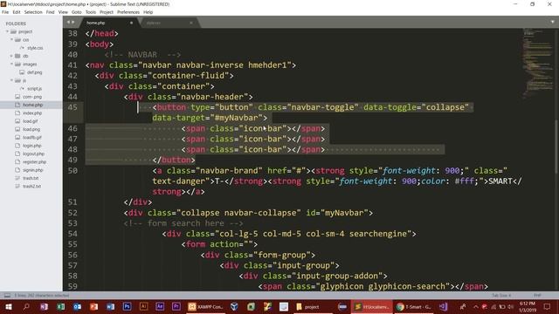Open com-.png in the sidebar
This screenshot has width=559, height=314.
[x=32, y=97]
